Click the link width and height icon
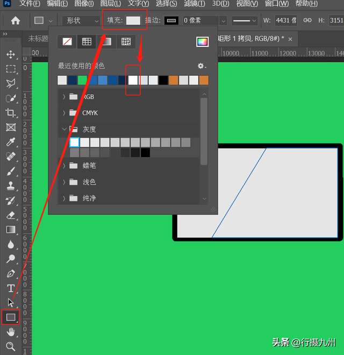The width and height of the screenshot is (344, 355). click(307, 20)
